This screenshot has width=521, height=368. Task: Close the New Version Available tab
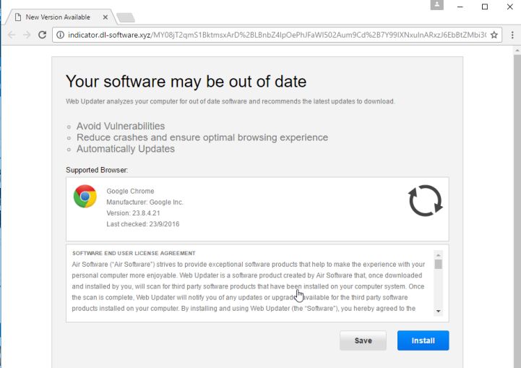pos(104,17)
